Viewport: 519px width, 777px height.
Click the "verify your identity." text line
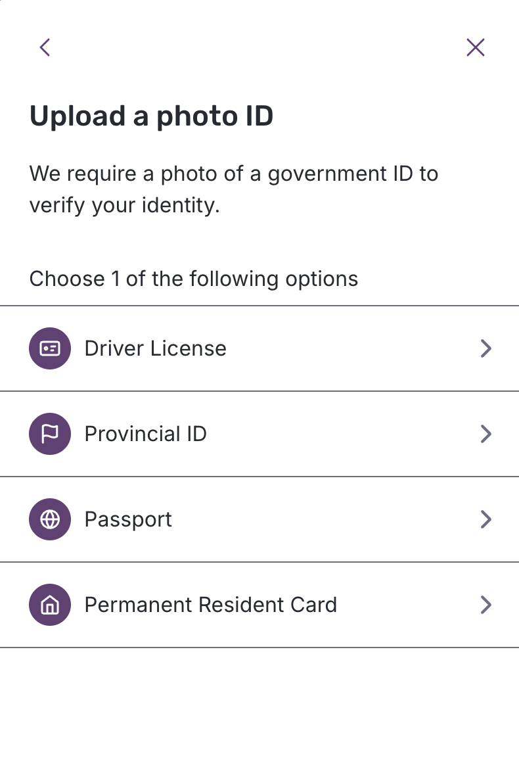124,206
